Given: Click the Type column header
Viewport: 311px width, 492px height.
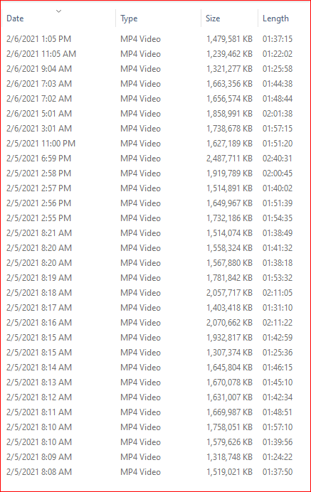Looking at the screenshot, I should [x=158, y=18].
